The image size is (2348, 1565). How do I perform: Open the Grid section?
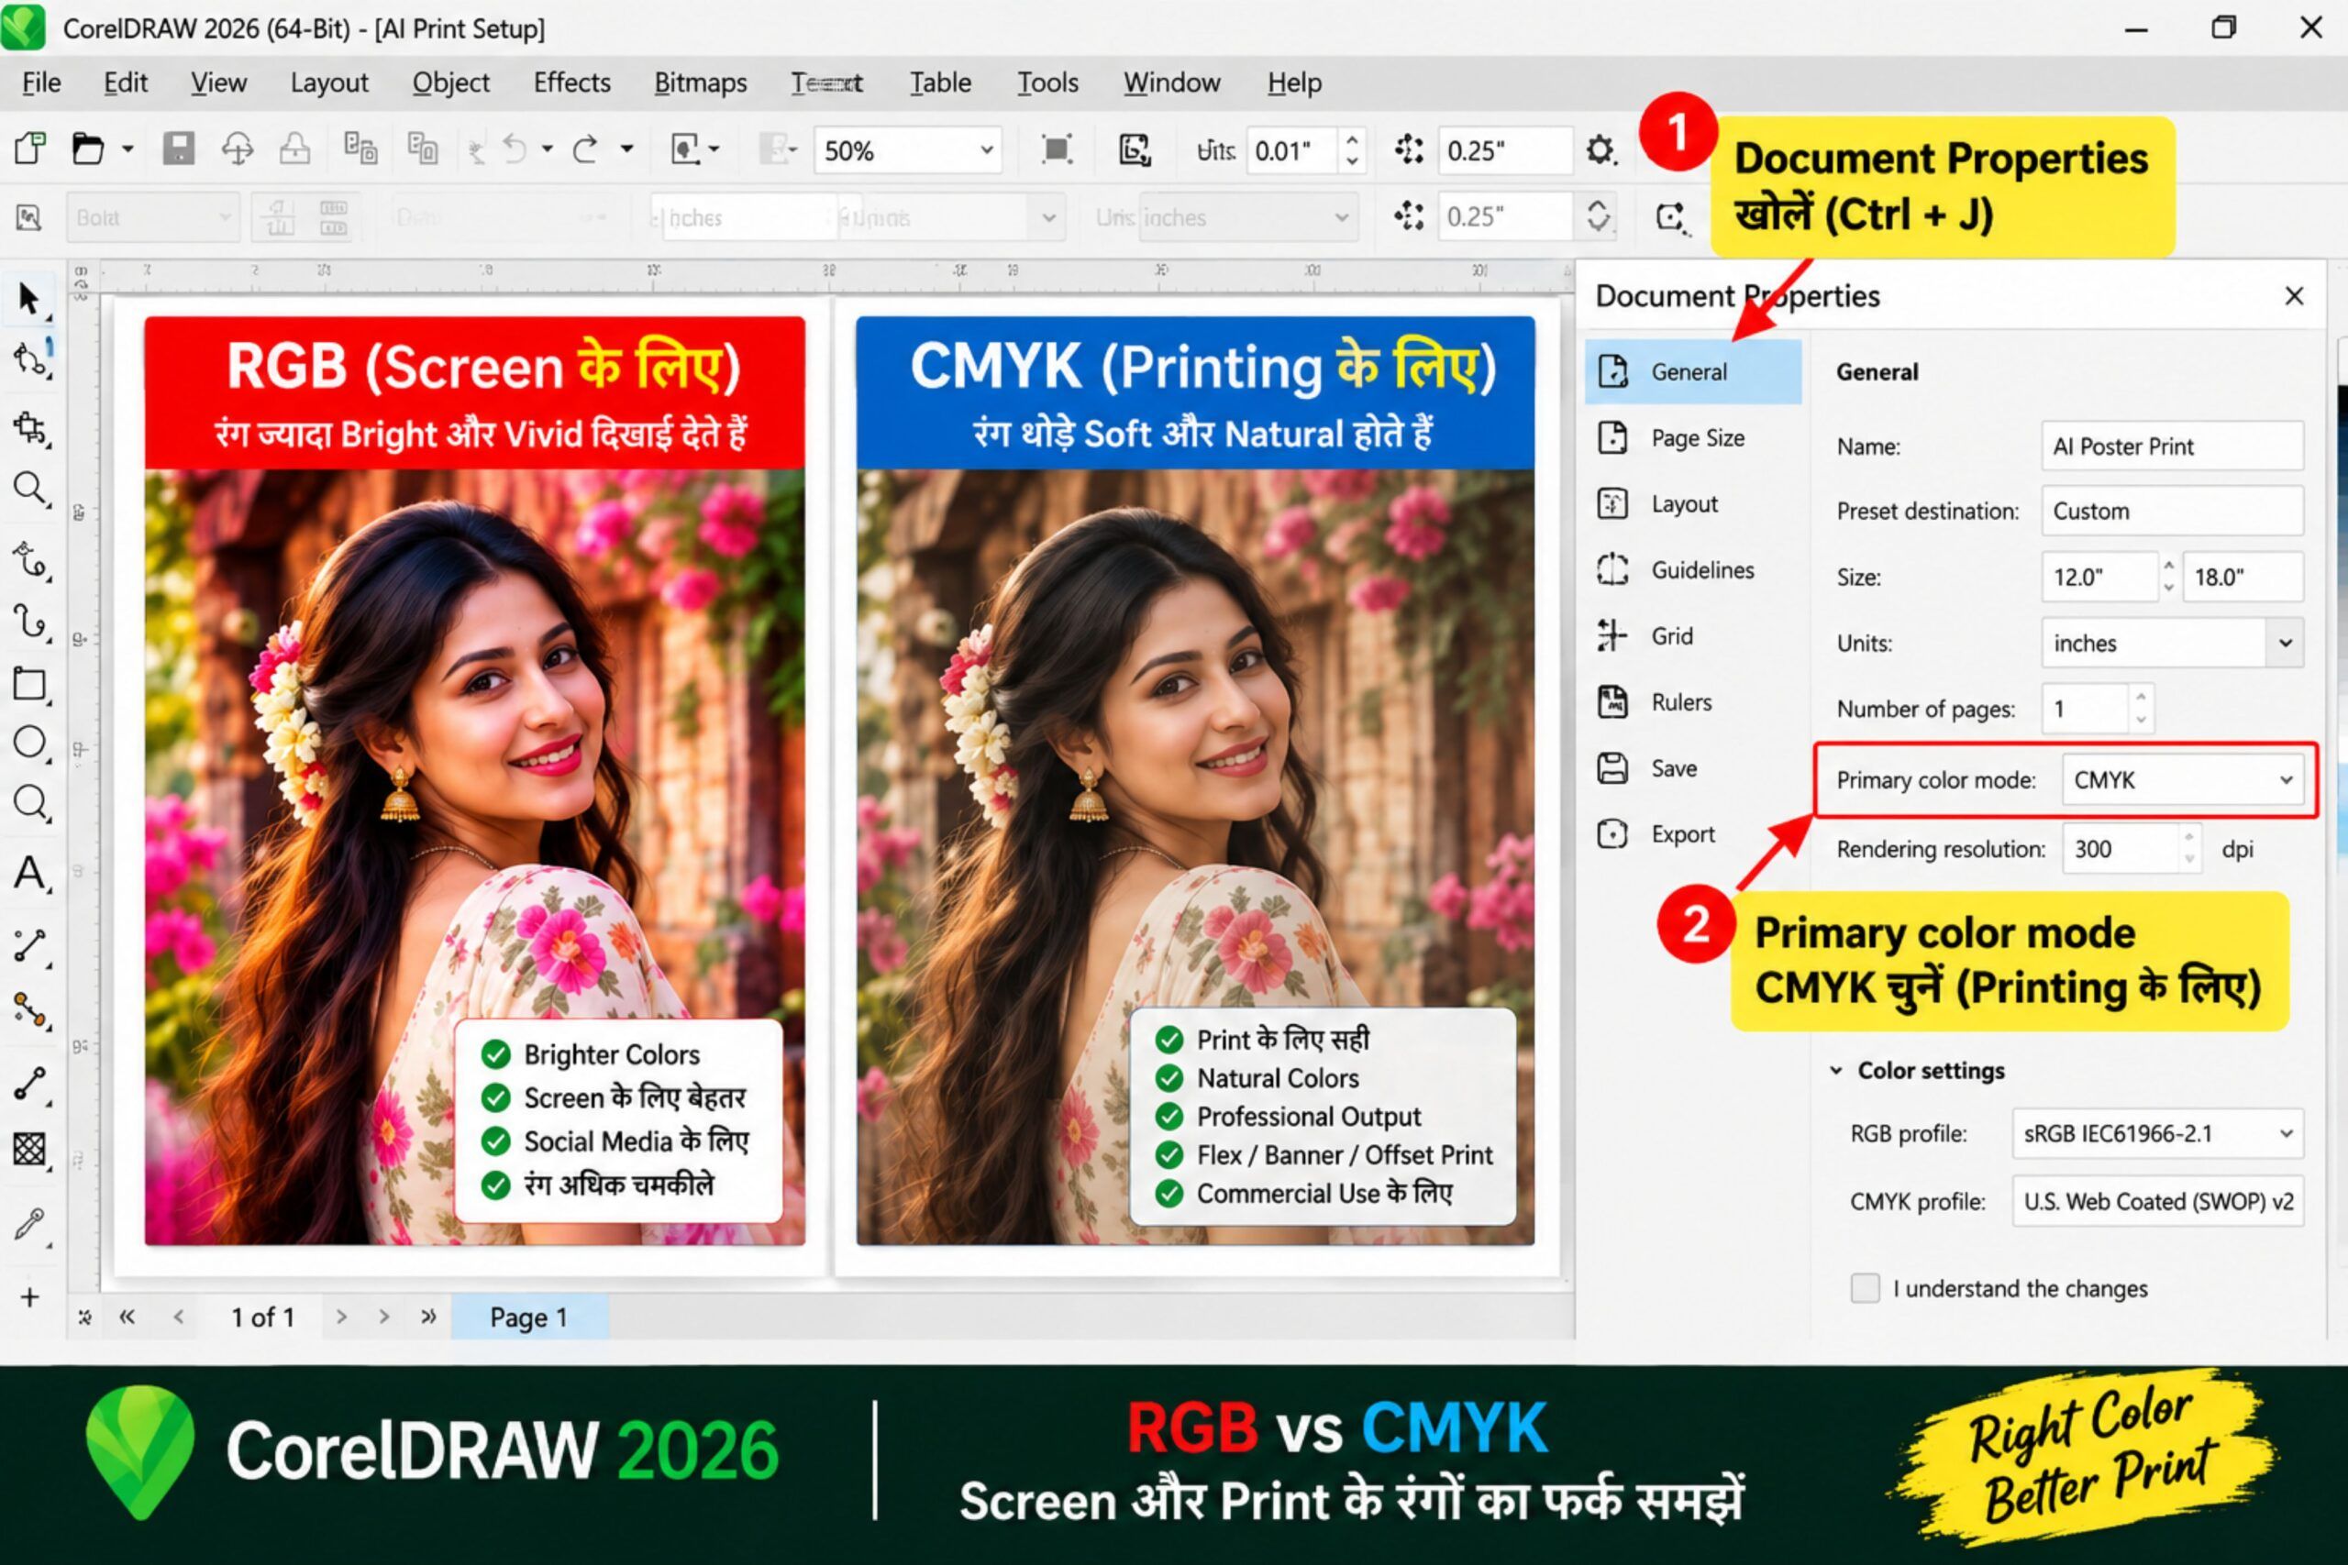(1693, 635)
